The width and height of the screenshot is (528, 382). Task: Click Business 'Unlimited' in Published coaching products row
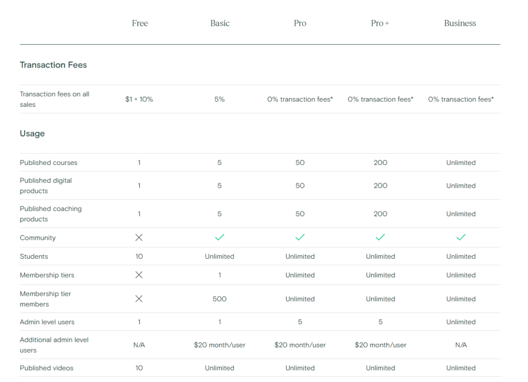tap(461, 214)
